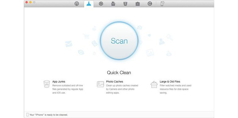
Task: Select the Photo Caches heading
Action: 115,82
